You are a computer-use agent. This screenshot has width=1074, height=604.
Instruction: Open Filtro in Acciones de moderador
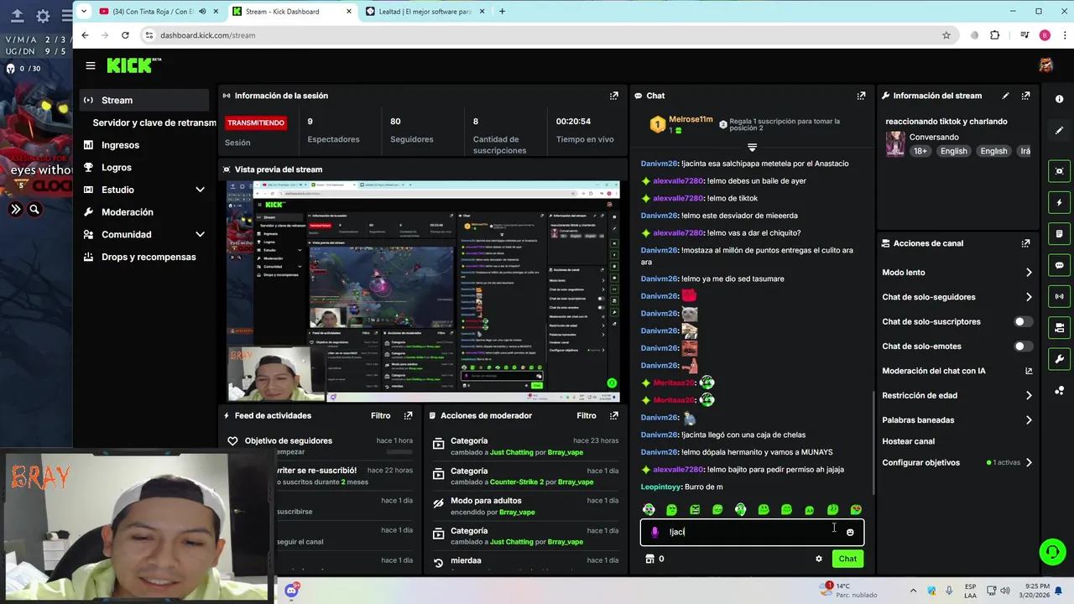point(587,415)
